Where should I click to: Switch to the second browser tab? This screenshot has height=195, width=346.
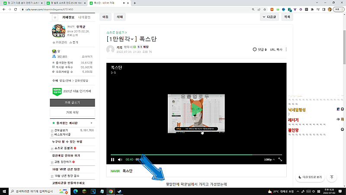[66, 3]
